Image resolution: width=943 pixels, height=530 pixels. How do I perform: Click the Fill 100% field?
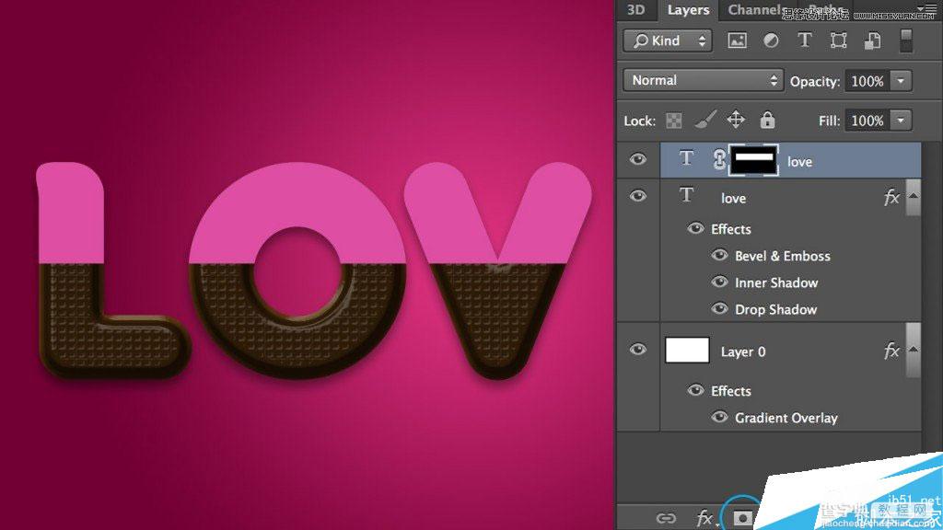pos(867,121)
